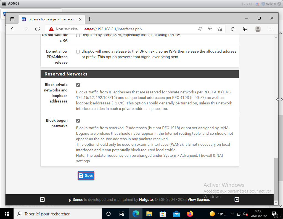Image resolution: width=283 pixels, height=219 pixels.
Task: Uncheck Block private networks and loopback addresses
Action: pyautogui.click(x=78, y=85)
